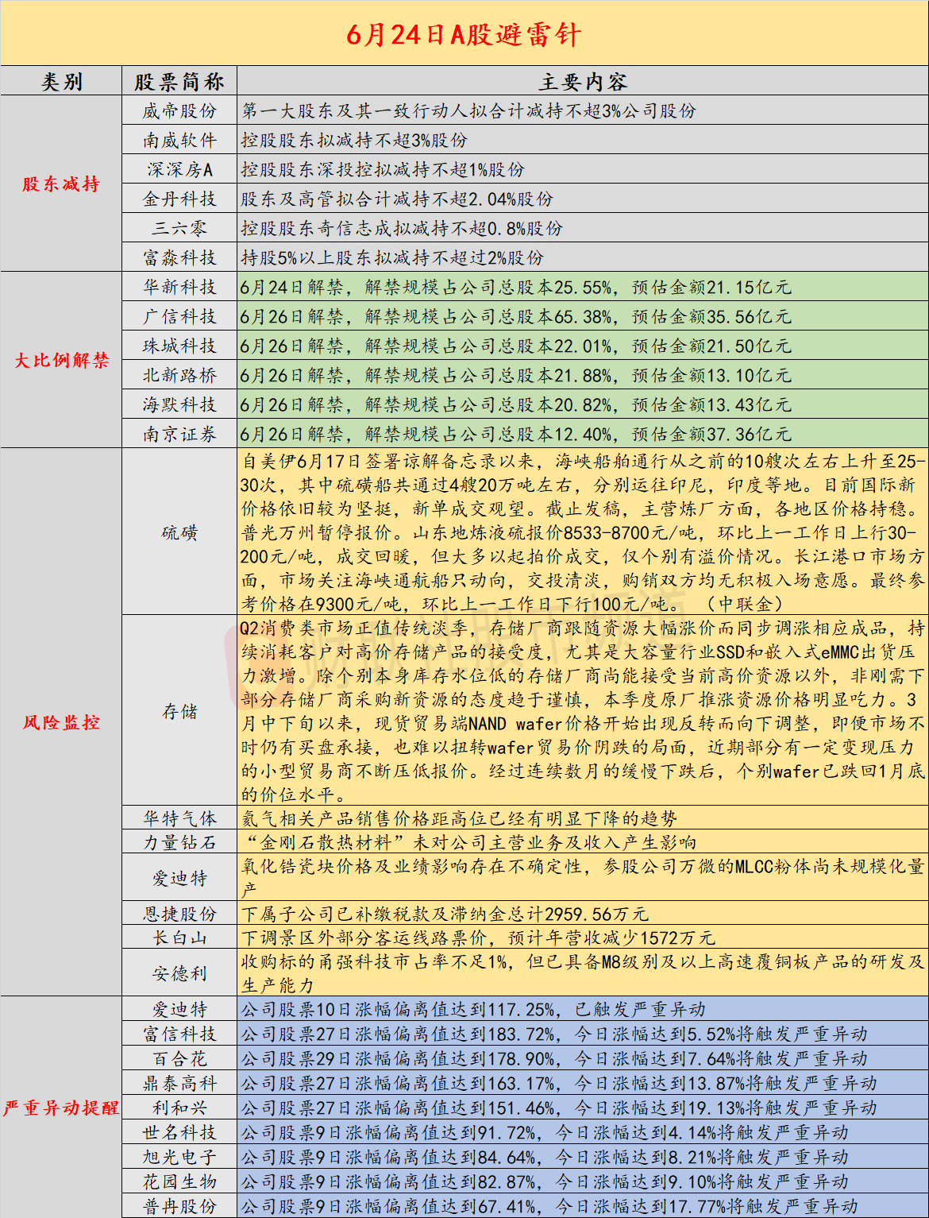Select stock name '广信科技'

tap(179, 316)
